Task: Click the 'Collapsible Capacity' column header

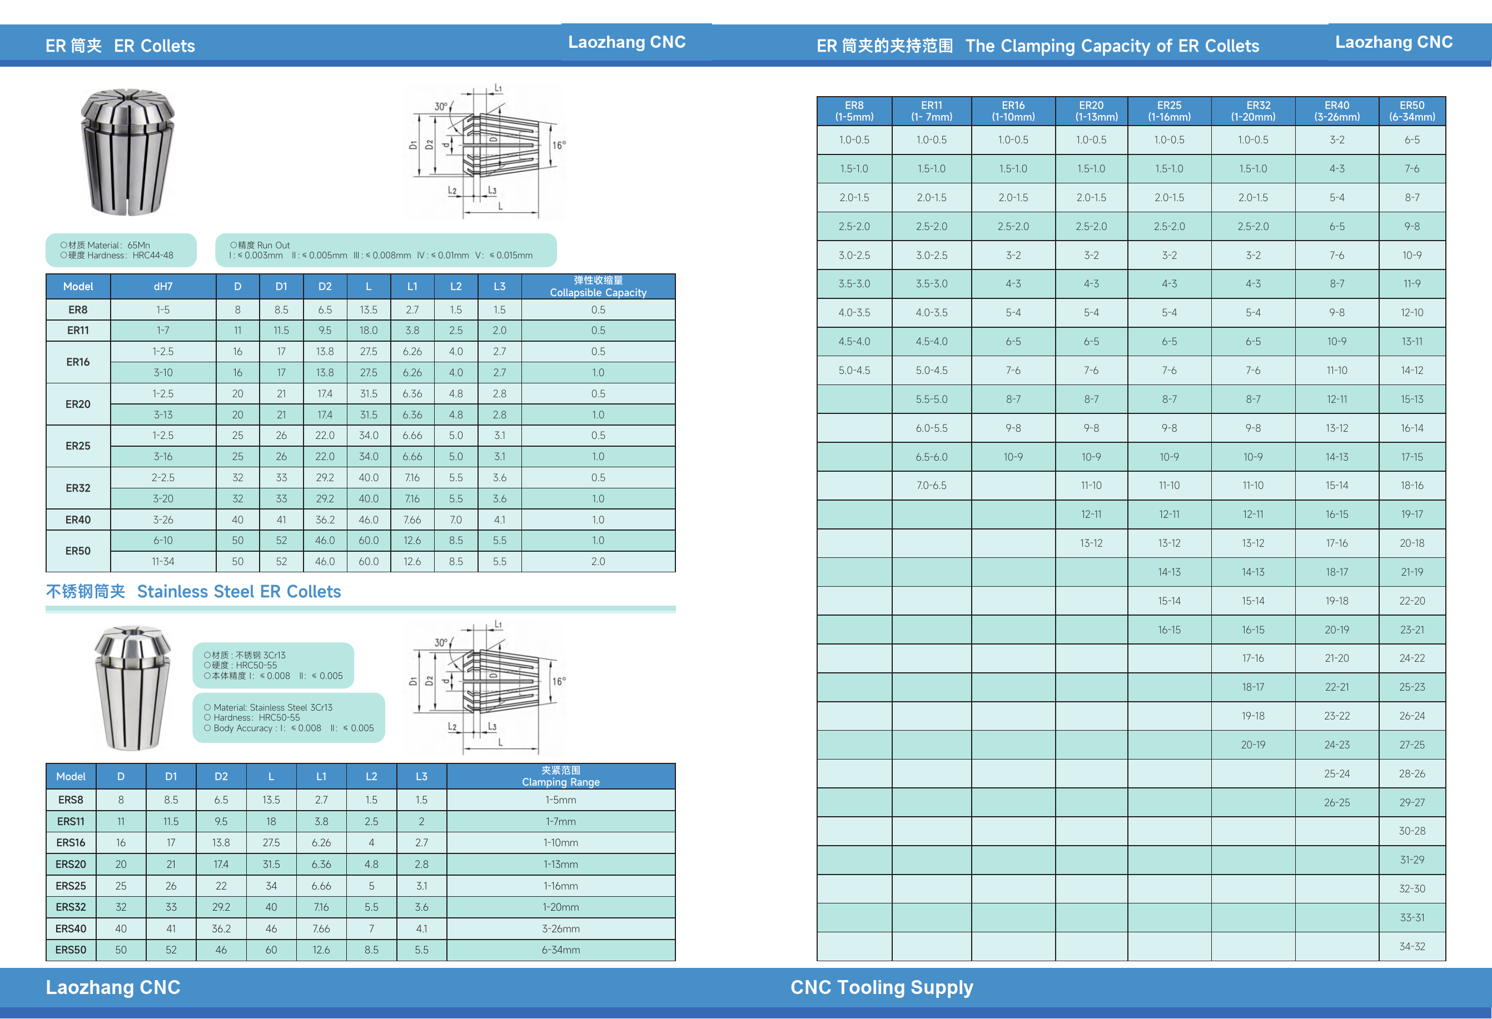Action: click(598, 286)
